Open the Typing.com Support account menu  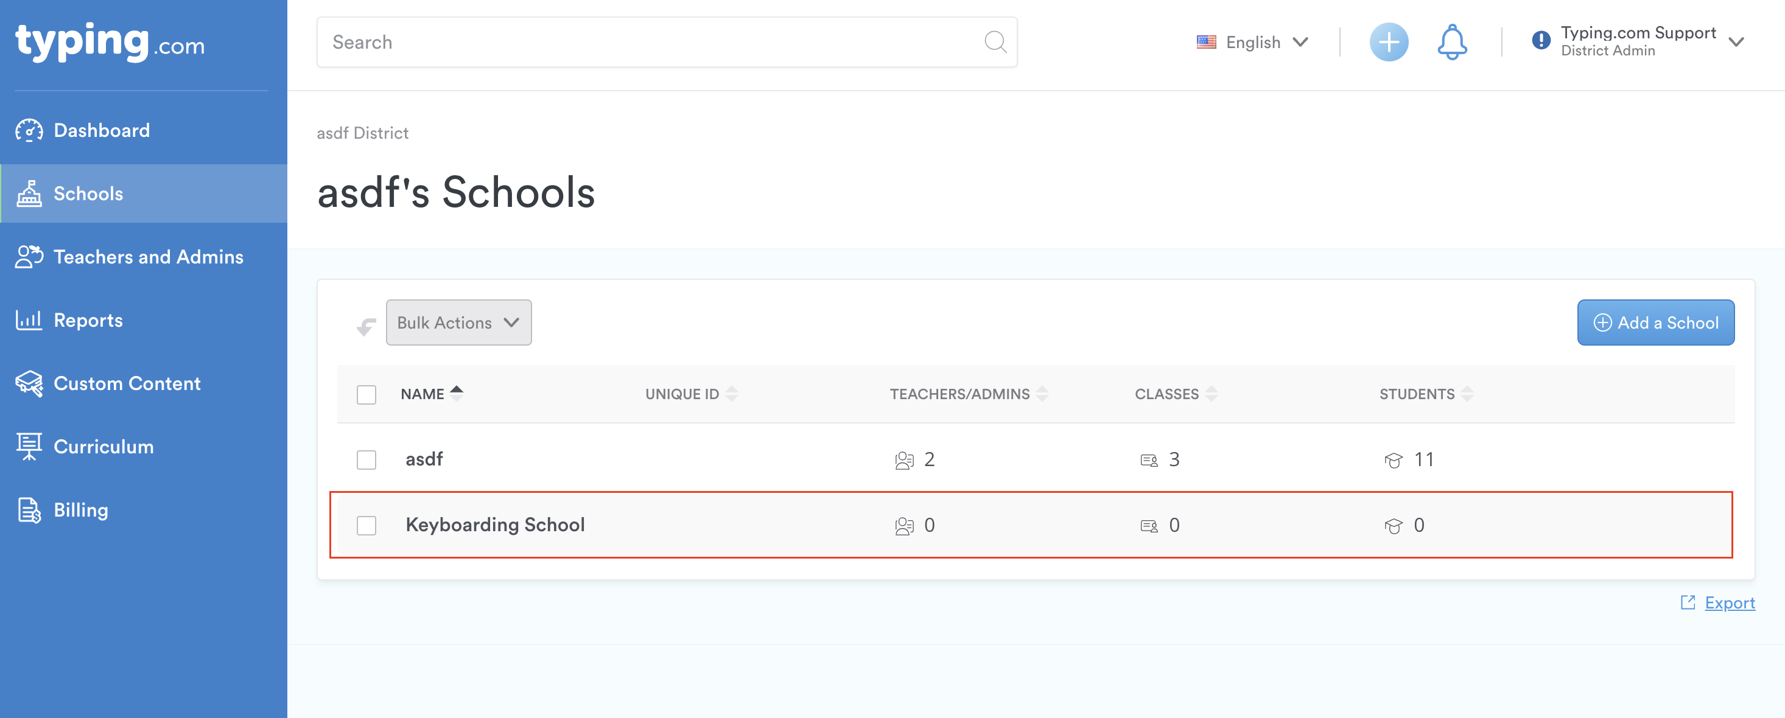point(1638,41)
